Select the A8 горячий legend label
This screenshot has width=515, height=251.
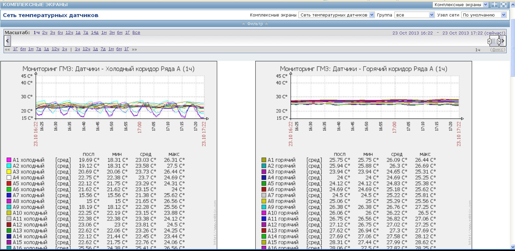(x=281, y=201)
